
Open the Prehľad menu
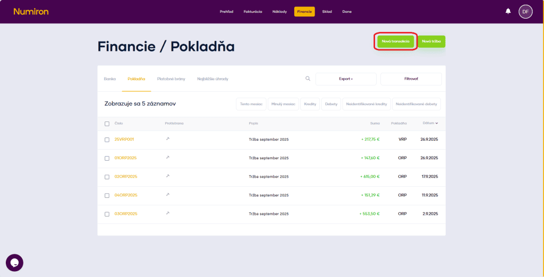[226, 12]
